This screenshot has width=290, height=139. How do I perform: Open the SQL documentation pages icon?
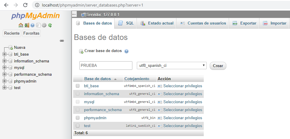(x=38, y=25)
